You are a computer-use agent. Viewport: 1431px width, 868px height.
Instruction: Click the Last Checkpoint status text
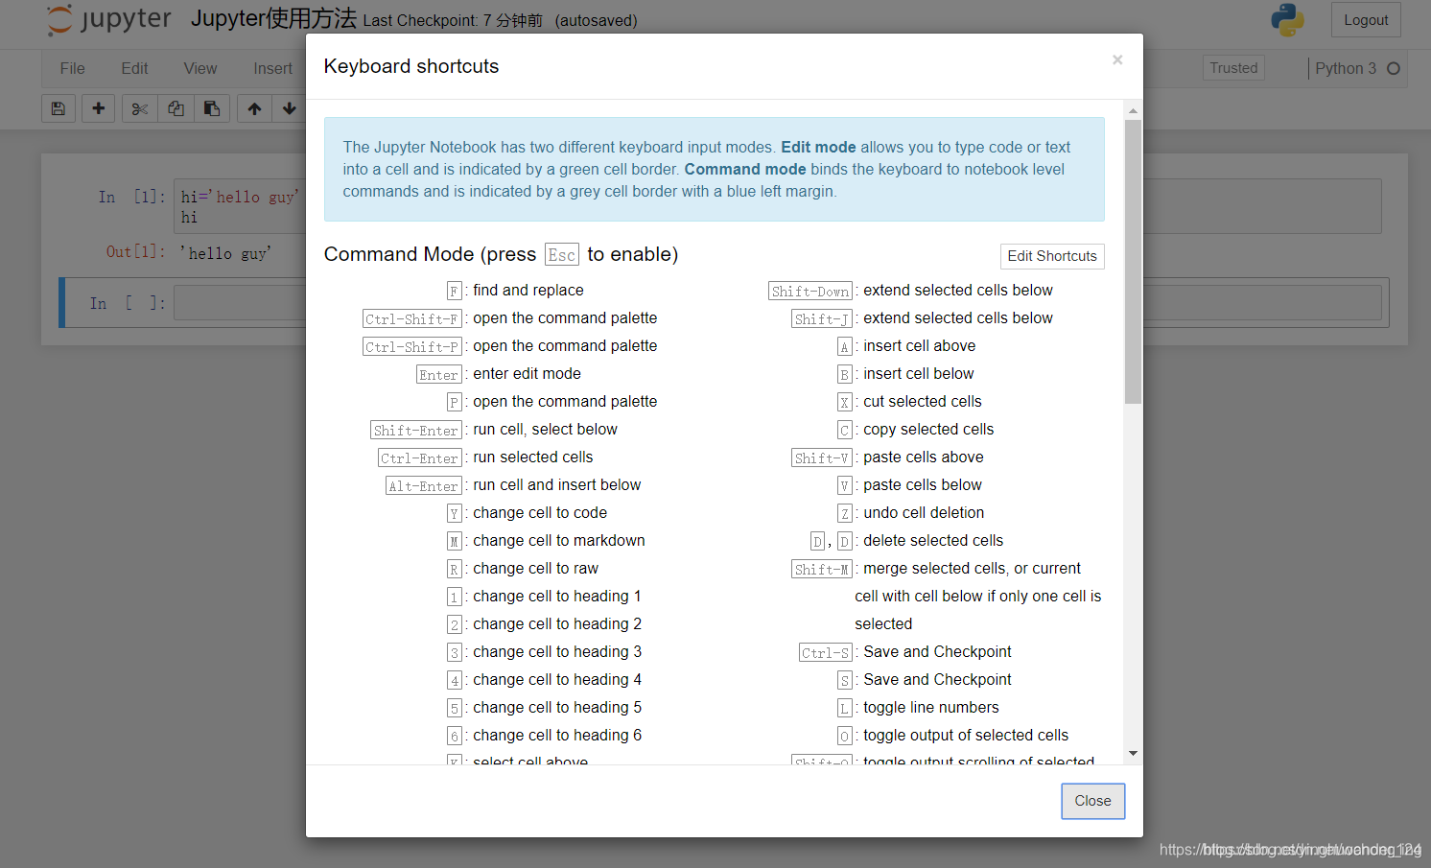pyautogui.click(x=453, y=20)
